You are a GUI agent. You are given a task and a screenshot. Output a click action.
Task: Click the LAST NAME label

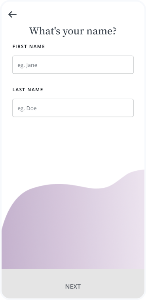coord(28,90)
